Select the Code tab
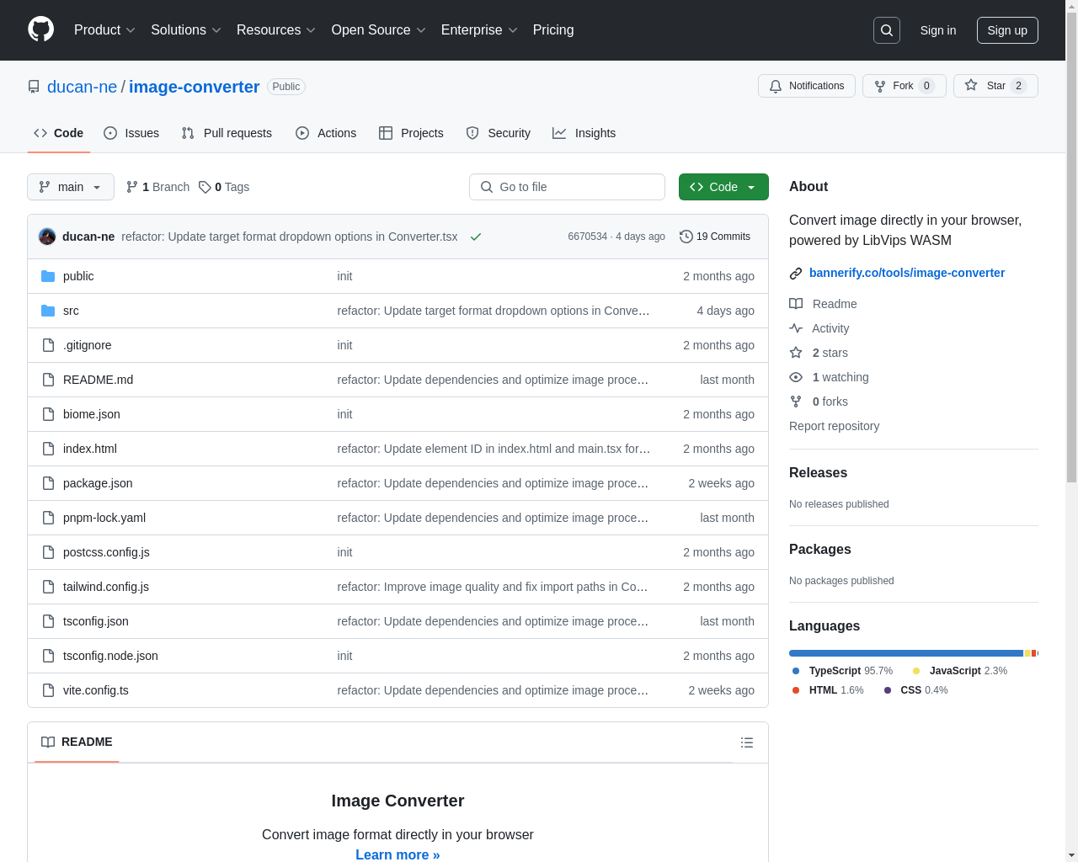The image size is (1078, 862). coord(59,133)
